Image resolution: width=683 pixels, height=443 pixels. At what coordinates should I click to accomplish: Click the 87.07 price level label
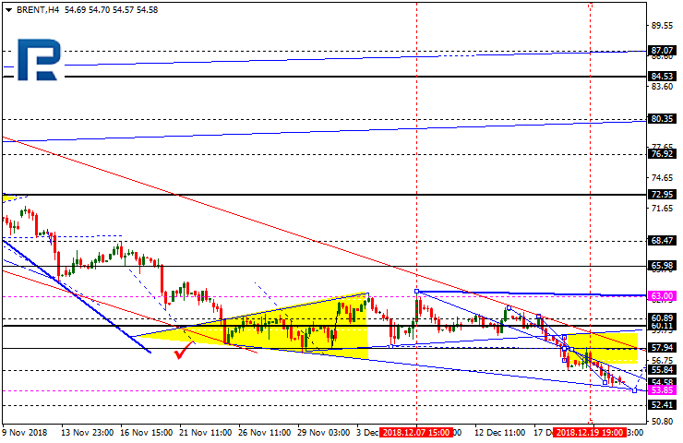click(x=662, y=51)
